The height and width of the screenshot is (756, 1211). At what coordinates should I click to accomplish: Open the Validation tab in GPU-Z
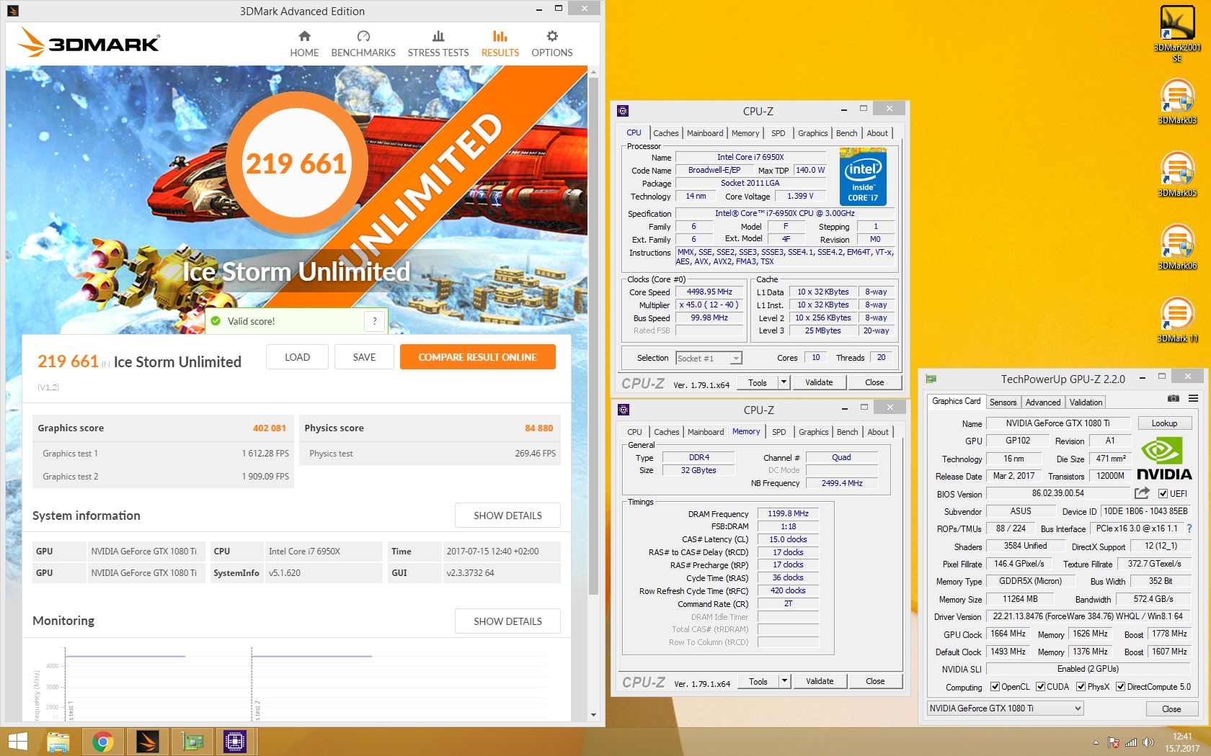point(1086,402)
